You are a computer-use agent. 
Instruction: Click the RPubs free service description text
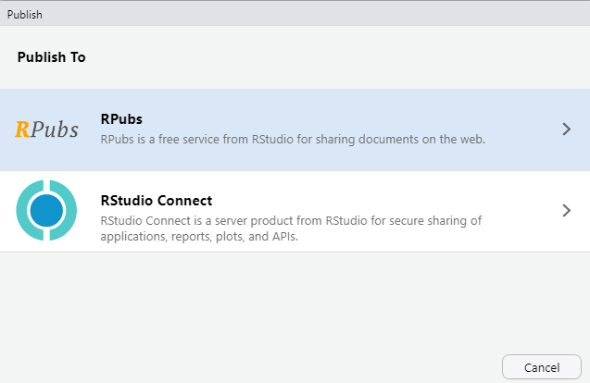(293, 140)
